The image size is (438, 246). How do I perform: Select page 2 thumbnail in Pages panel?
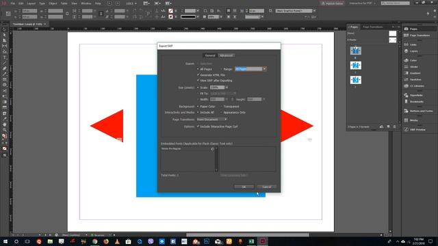356,66
